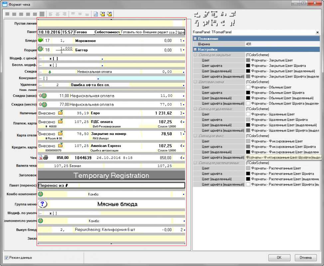The width and height of the screenshot is (324, 266).
Task: Collapse the Цветовая схема group
Action: click(x=195, y=82)
